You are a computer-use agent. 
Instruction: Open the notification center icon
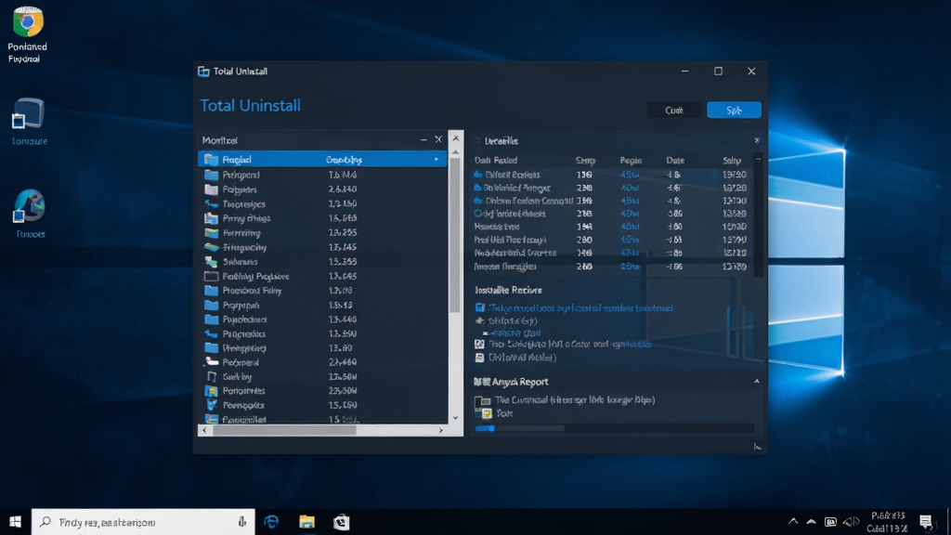tap(926, 522)
